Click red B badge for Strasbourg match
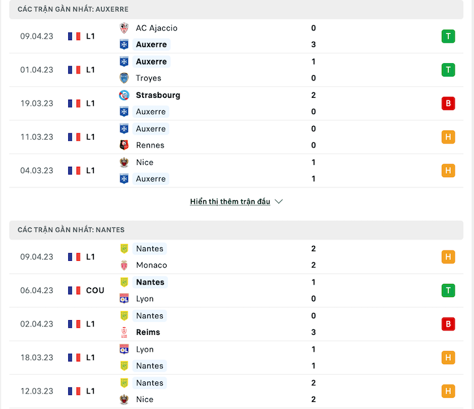The width and height of the screenshot is (474, 409). (x=448, y=104)
